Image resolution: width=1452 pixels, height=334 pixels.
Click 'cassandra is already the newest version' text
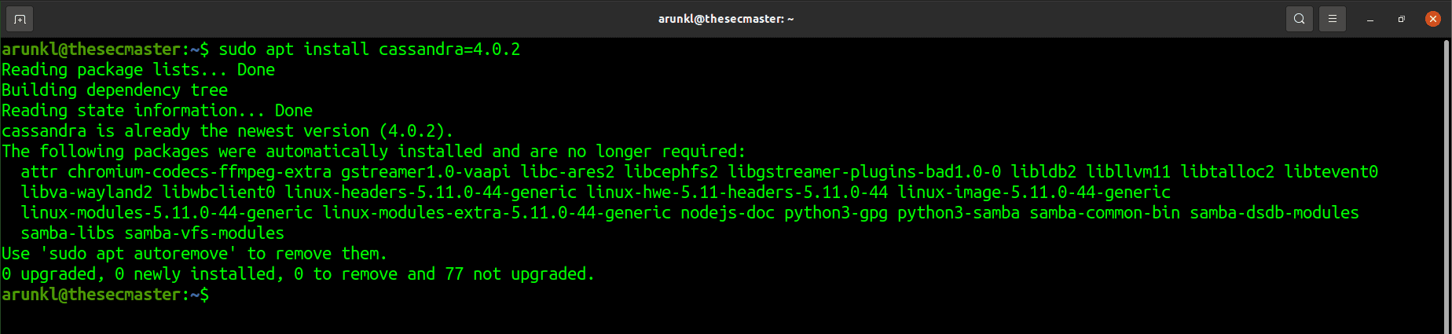[185, 131]
